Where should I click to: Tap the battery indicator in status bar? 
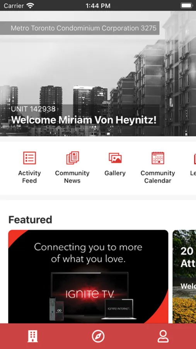click(186, 5)
